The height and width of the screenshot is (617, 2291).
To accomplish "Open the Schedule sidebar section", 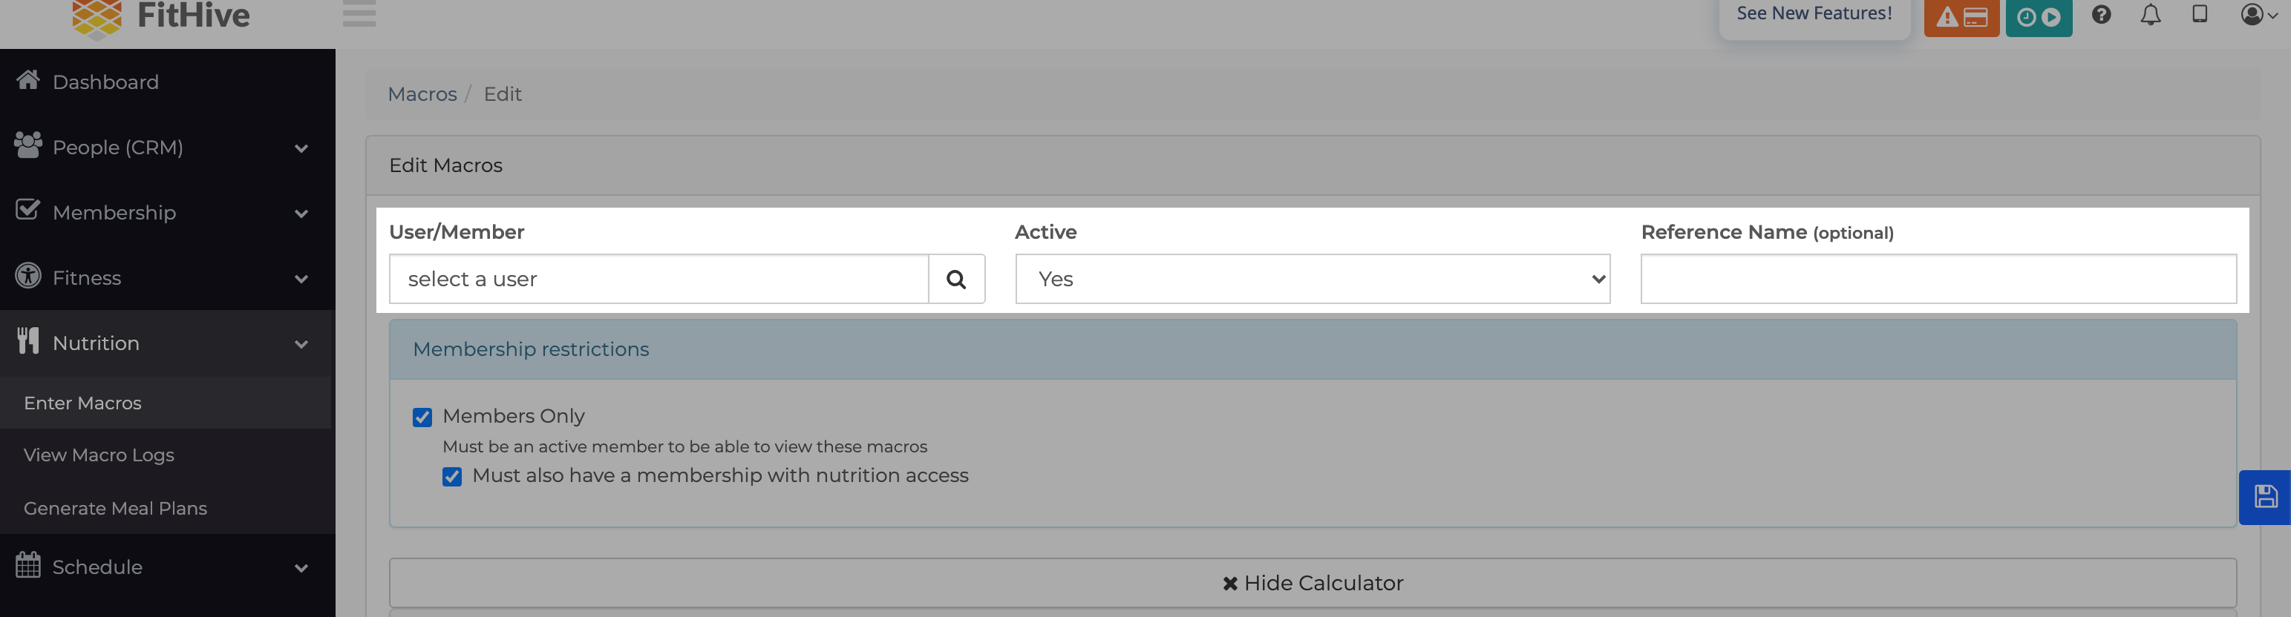I will (x=167, y=567).
